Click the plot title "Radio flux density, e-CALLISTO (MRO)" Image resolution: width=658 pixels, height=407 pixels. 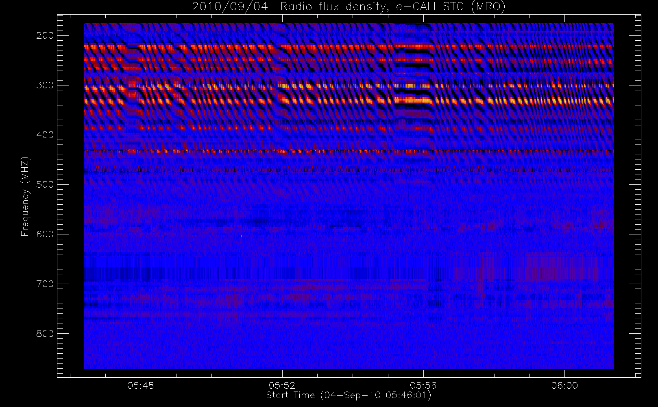pos(393,7)
